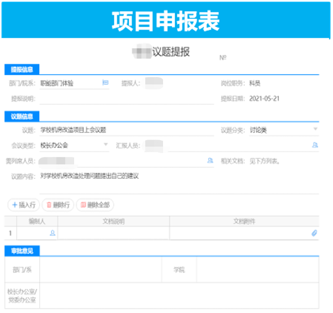Select the 审批意见 section tab
This screenshot has width=333, height=313.
click(22, 251)
